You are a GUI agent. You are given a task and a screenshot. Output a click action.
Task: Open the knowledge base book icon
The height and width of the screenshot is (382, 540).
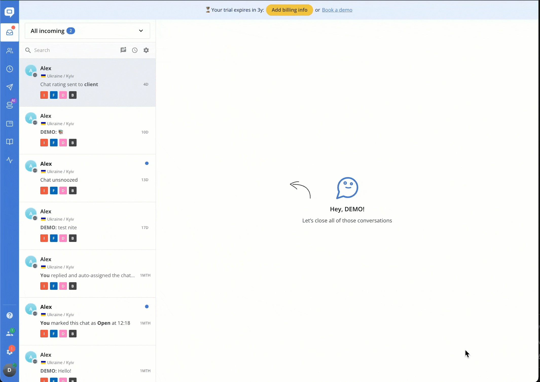[x=10, y=142]
